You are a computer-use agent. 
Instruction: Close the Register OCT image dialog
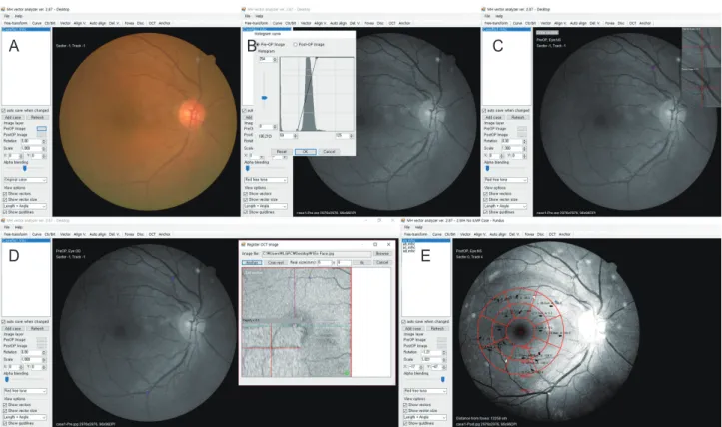pos(389,245)
